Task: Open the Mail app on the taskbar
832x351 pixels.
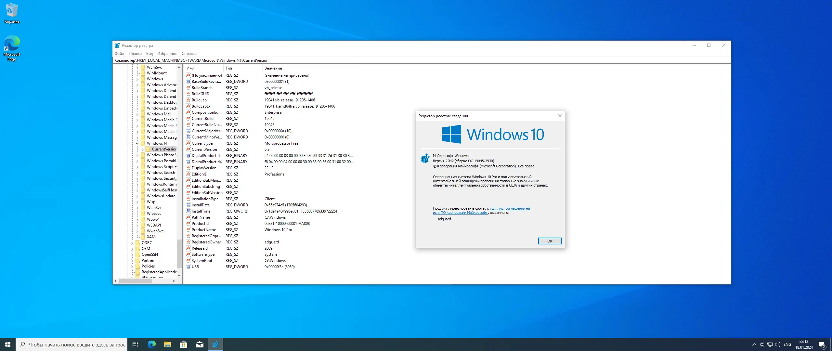Action: (x=199, y=344)
